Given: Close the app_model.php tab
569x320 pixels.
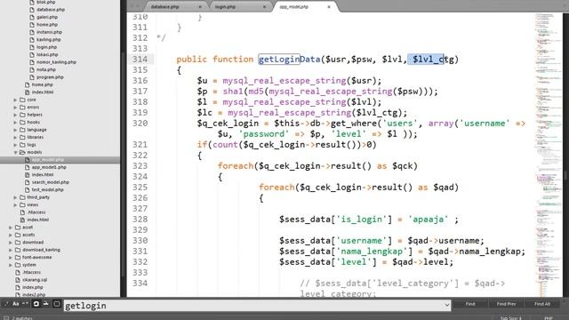Looking at the screenshot, I should click(x=329, y=7).
